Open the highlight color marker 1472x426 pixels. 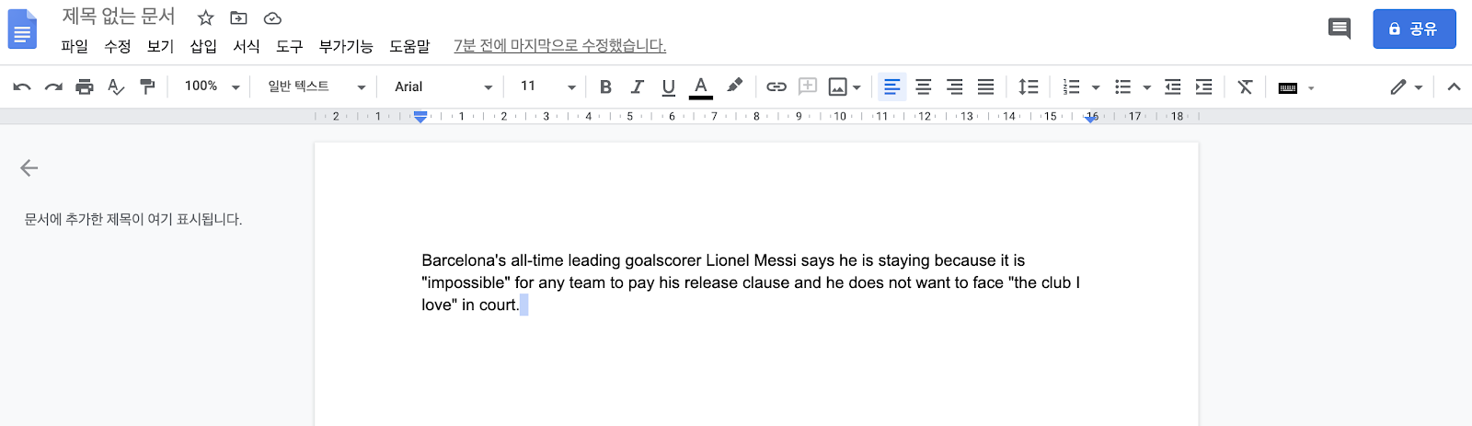coord(733,86)
